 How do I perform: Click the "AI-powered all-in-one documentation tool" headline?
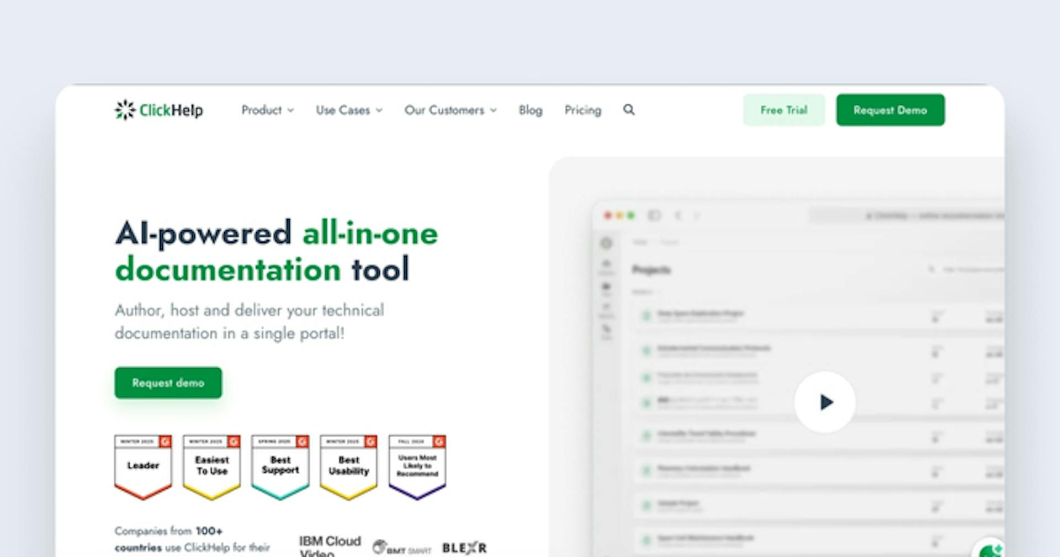click(277, 251)
